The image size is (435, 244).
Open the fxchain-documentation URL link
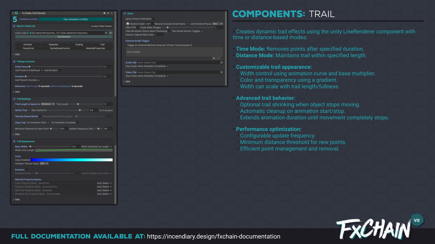(214, 236)
